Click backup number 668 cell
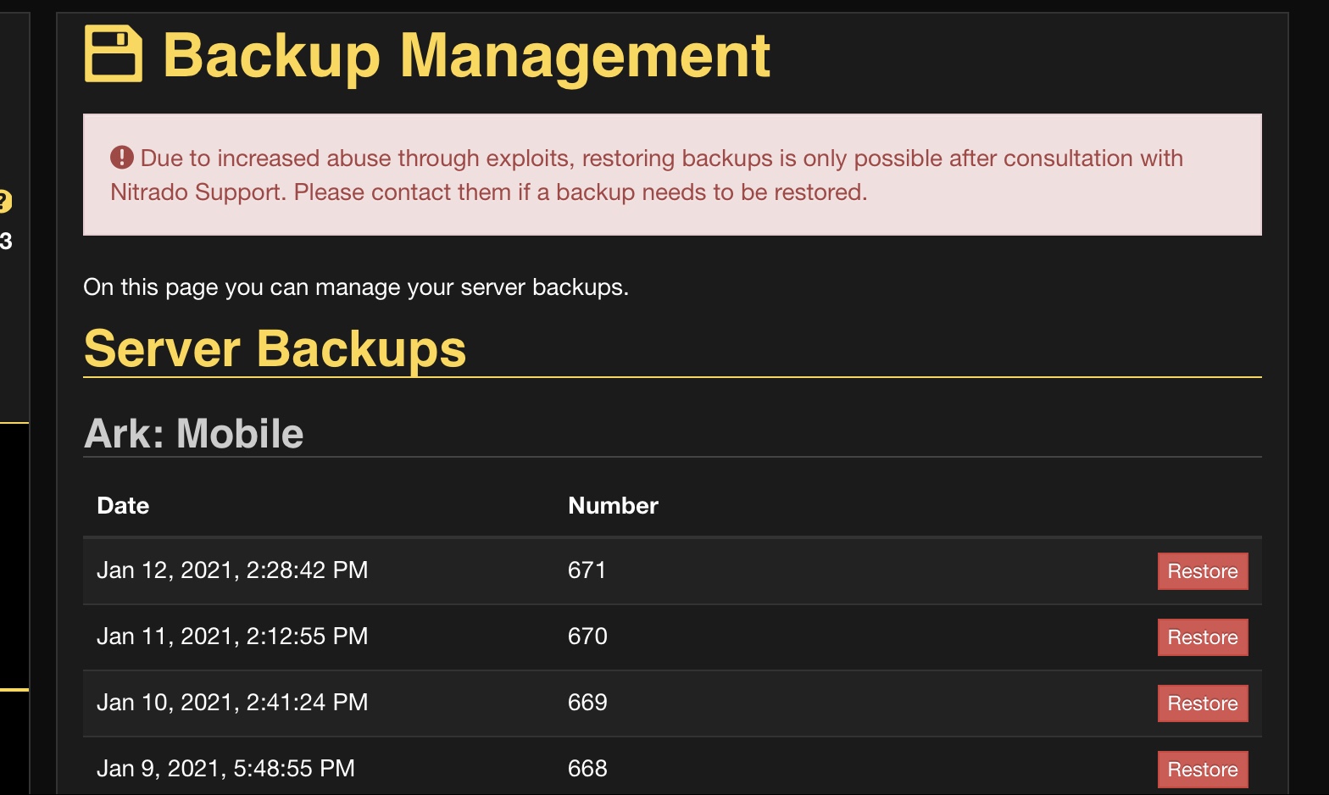The image size is (1329, 795). click(587, 769)
